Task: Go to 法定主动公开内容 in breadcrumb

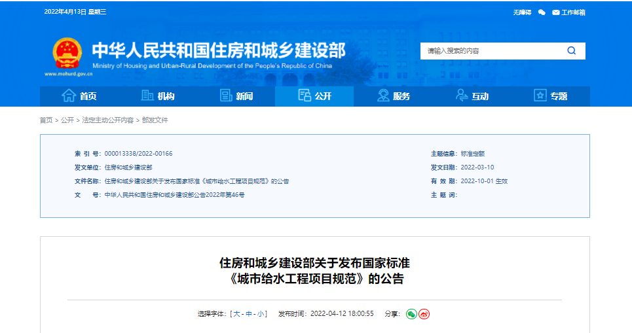Action: [x=107, y=120]
